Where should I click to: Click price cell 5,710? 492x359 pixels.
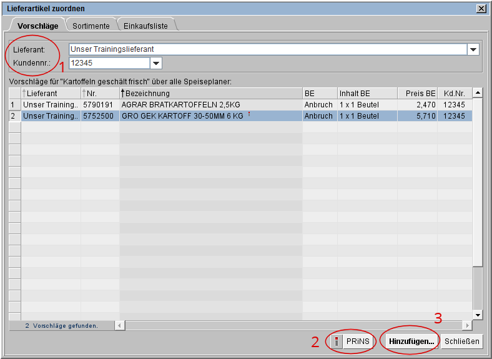(x=418, y=116)
